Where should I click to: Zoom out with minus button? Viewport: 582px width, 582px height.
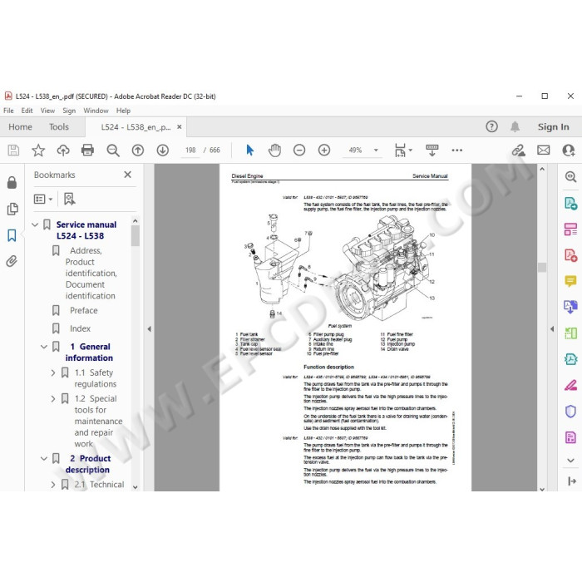[x=299, y=150]
